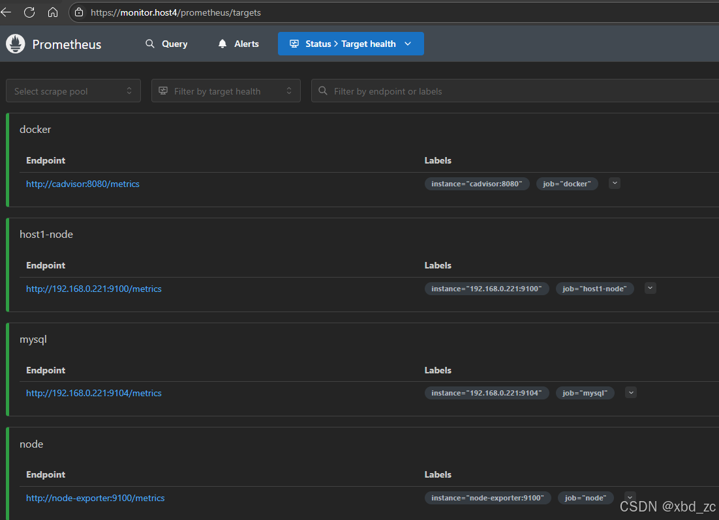Viewport: 719px width, 520px height.
Task: Click the chevron on Status Target health
Action: point(408,44)
